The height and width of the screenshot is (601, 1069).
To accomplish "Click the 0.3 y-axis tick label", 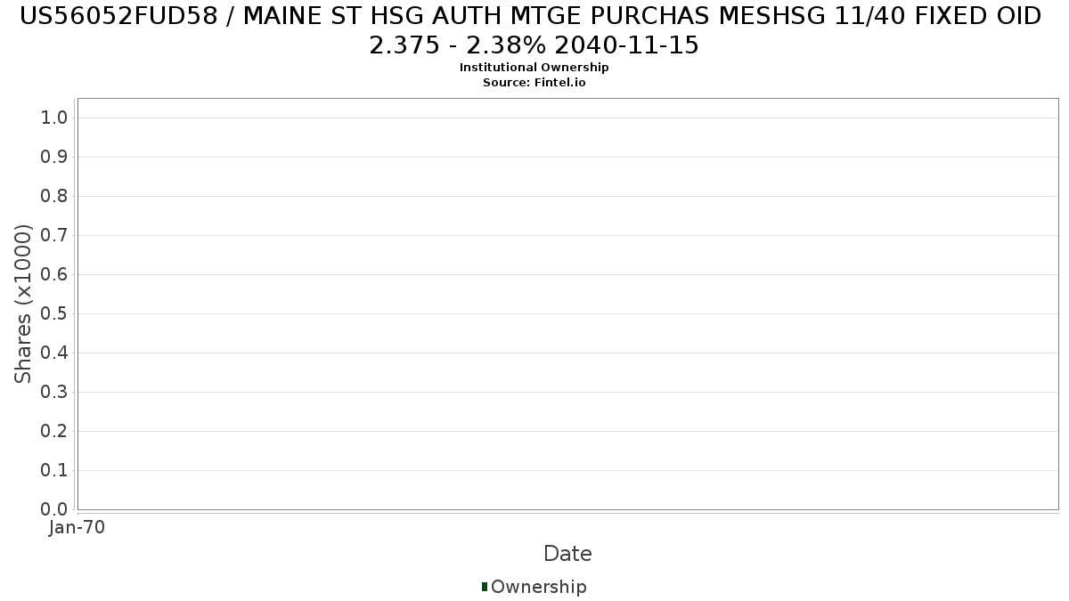I will tap(54, 393).
